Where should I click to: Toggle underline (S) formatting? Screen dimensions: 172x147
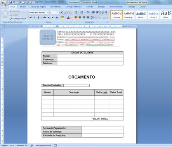[x=38, y=17]
